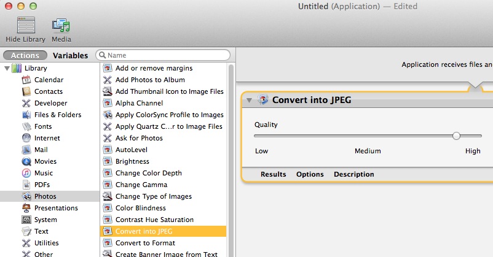The width and height of the screenshot is (493, 257).
Task: Collapse the Library tree disclosure triangle
Action: 7,68
